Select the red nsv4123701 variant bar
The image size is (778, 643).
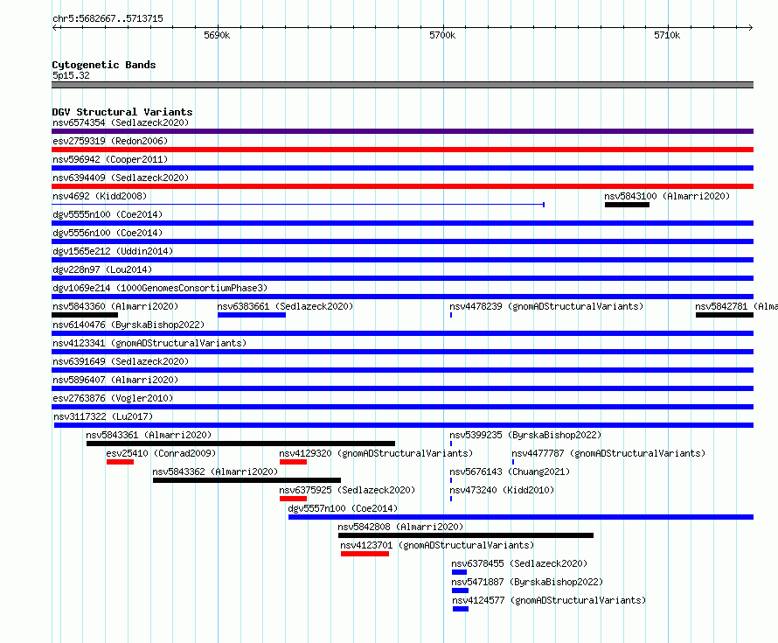click(365, 554)
